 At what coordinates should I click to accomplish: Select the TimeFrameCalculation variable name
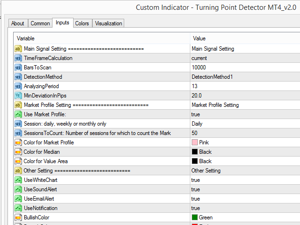tap(48, 58)
